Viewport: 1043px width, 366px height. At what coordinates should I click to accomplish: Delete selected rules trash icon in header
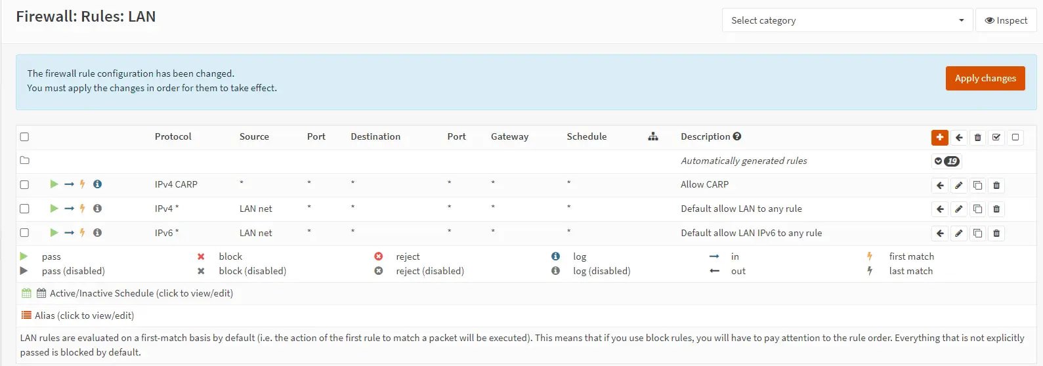click(977, 137)
